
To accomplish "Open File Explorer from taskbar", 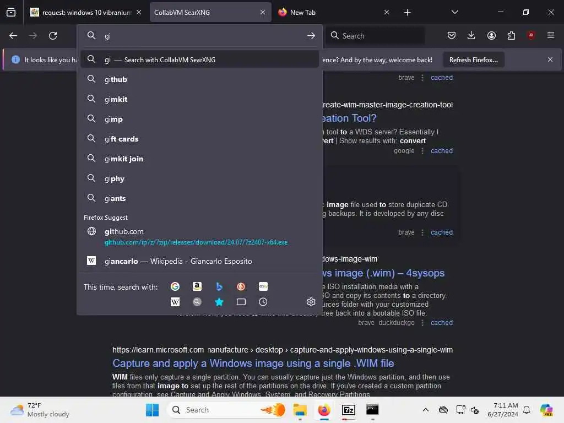I will 300,410.
